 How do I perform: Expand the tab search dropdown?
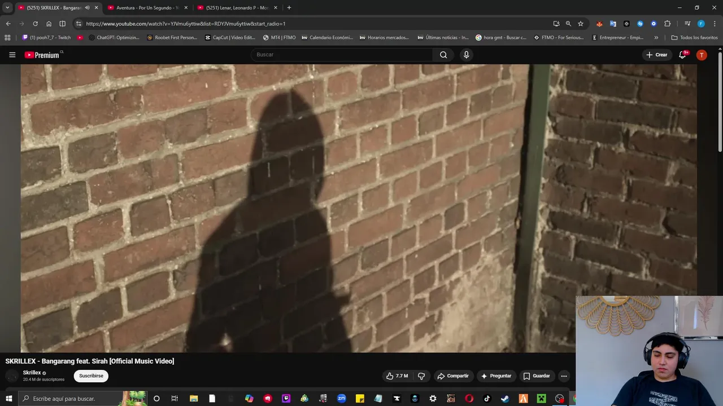coord(7,8)
